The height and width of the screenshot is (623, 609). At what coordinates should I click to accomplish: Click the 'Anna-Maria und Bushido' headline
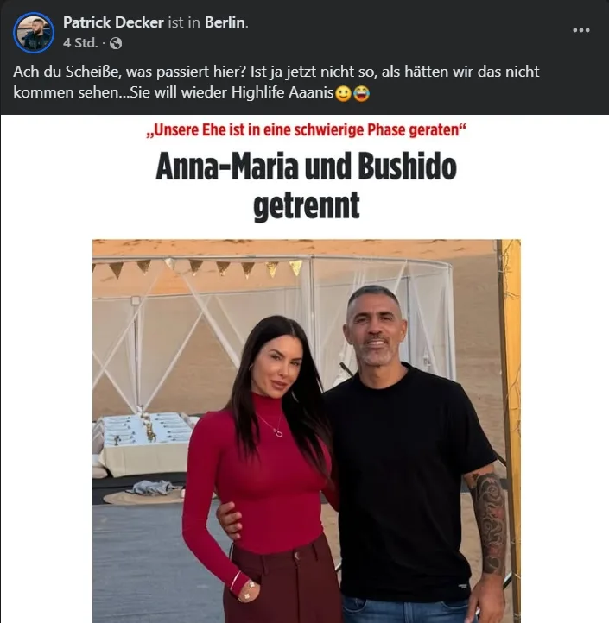click(306, 167)
